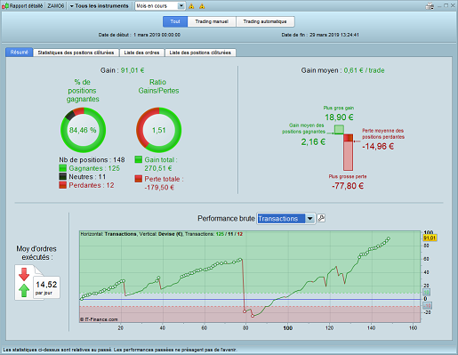Click the Date de début text
Viewport: 458px width, 355px height.
140,35
